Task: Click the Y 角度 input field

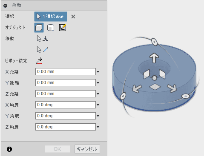Action: (66, 116)
